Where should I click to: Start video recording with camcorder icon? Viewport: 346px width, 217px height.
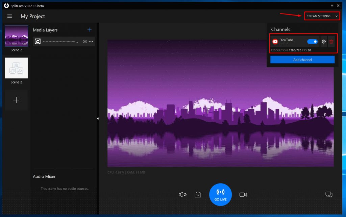243,194
